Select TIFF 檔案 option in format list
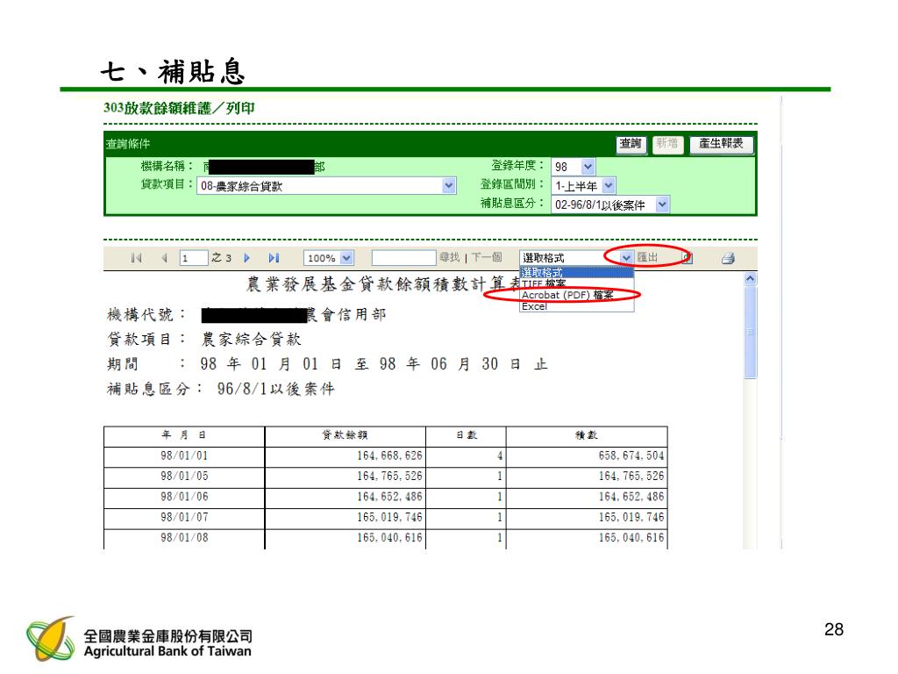 576,283
